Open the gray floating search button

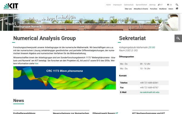coord(178,38)
